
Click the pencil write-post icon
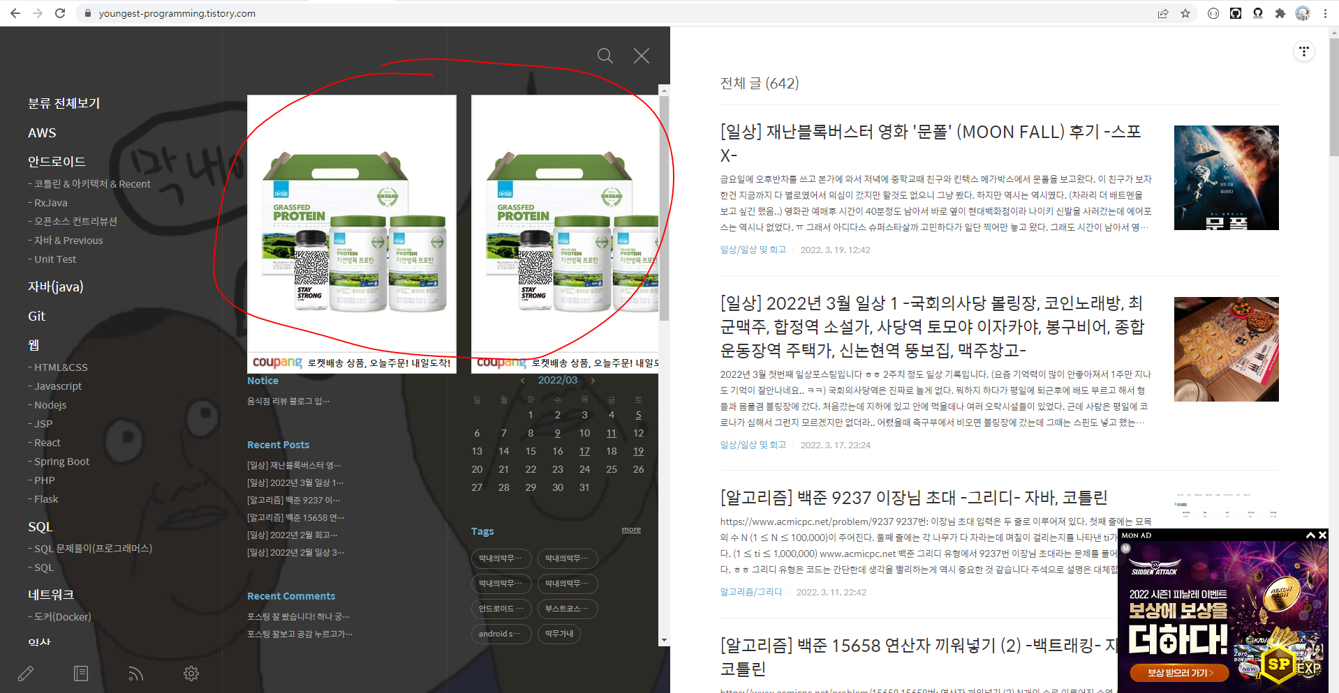(x=26, y=673)
